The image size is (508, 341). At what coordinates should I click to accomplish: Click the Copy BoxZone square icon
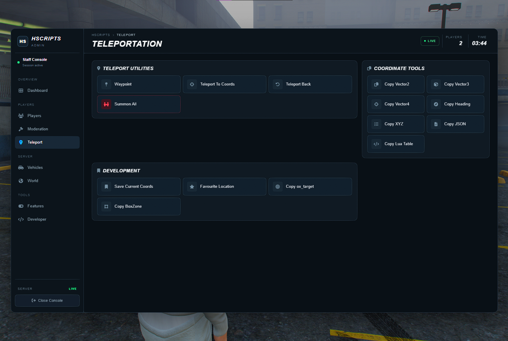[106, 206]
